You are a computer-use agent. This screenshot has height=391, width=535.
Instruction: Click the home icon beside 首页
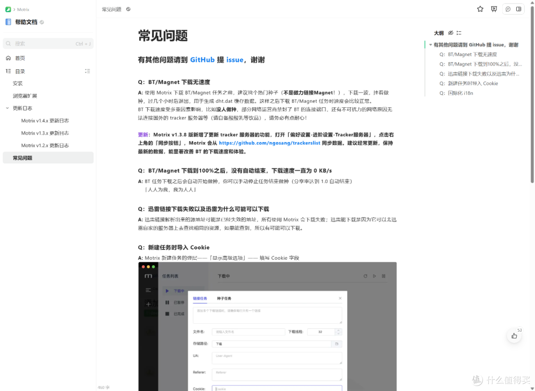[x=8, y=58]
